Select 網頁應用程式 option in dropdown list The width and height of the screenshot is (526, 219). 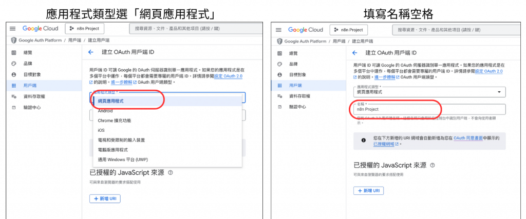(167, 101)
